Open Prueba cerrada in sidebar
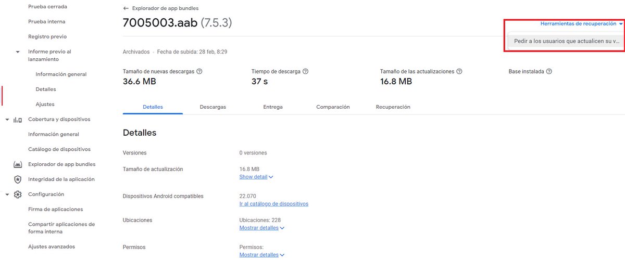 (x=47, y=7)
